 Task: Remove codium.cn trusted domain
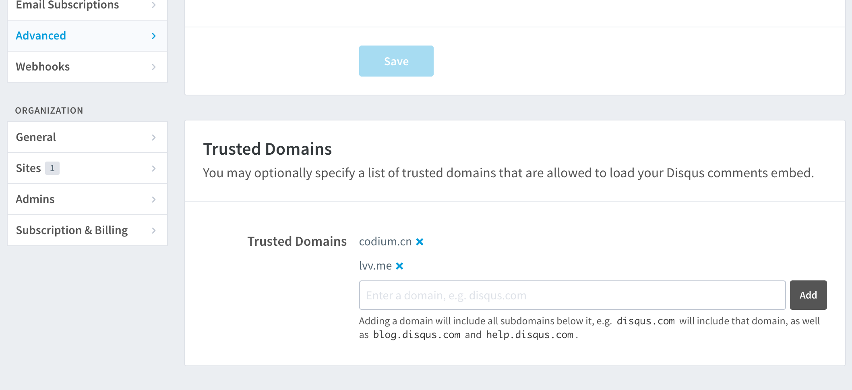420,242
